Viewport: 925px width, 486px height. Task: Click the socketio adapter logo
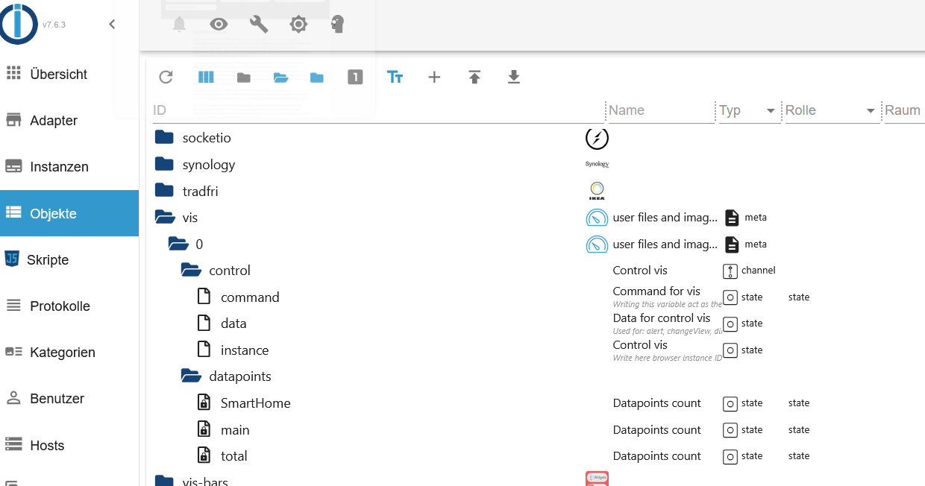point(597,138)
